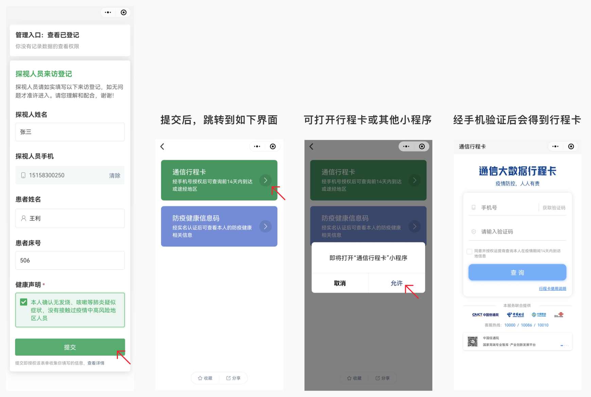Tap 获取验证码 beside the 手机号 field
Screen dimensions: 591x397
[554, 208]
